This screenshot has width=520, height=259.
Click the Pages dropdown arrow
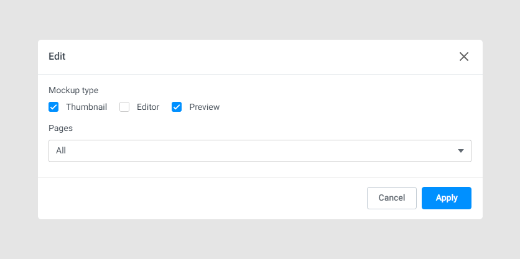pyautogui.click(x=461, y=151)
